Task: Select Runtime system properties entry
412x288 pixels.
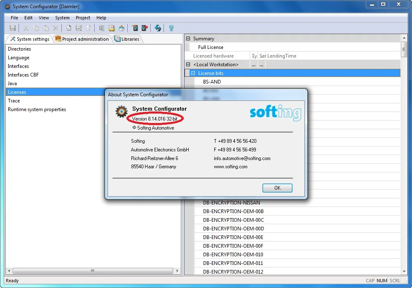Action: tap(55, 109)
